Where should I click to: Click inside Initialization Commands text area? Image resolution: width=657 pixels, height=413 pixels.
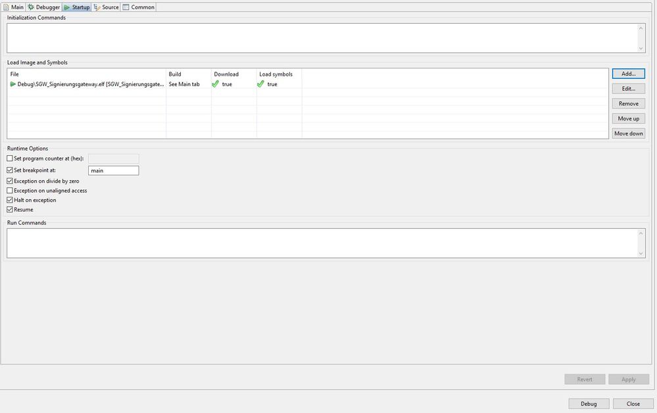[322, 38]
